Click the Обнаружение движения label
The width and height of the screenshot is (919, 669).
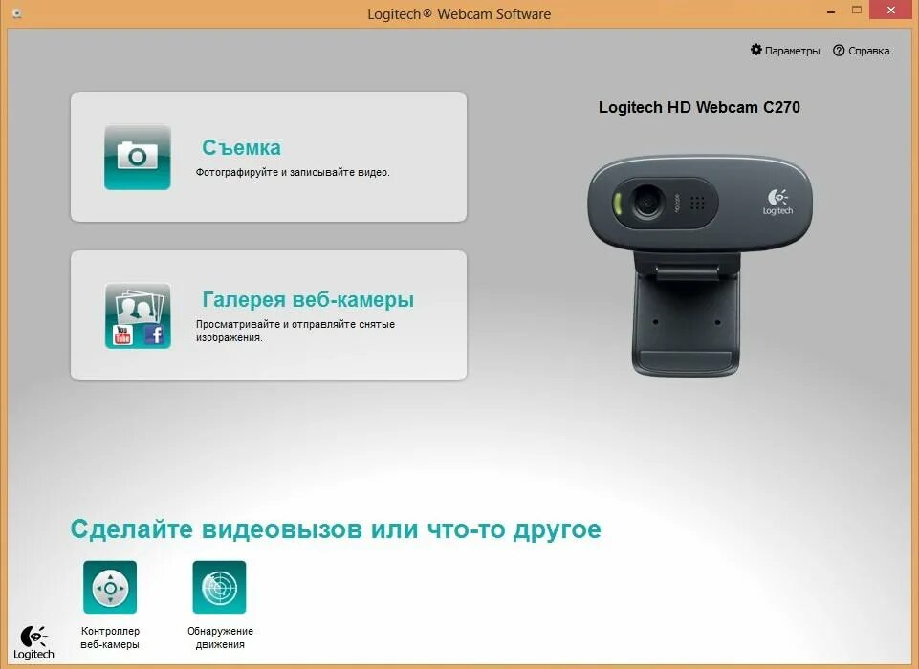tap(220, 638)
